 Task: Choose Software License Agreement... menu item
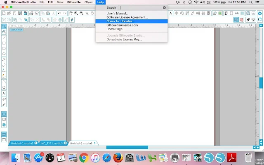[x=132, y=17]
